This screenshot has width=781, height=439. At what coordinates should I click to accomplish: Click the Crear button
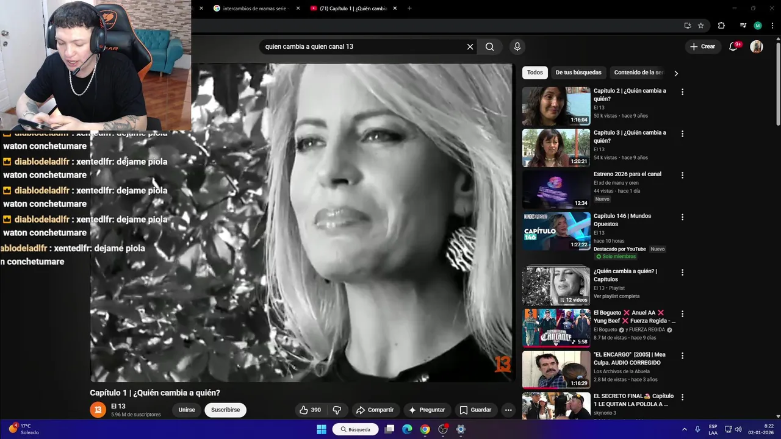[x=702, y=46]
